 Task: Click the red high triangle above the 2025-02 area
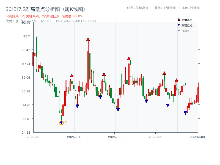point(164,73)
